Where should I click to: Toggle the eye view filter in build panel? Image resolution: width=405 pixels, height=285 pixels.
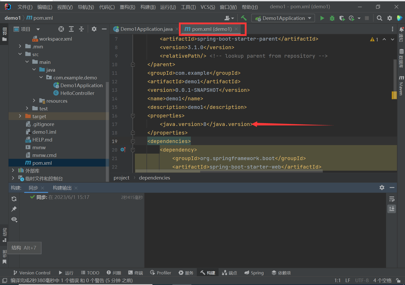(x=14, y=219)
